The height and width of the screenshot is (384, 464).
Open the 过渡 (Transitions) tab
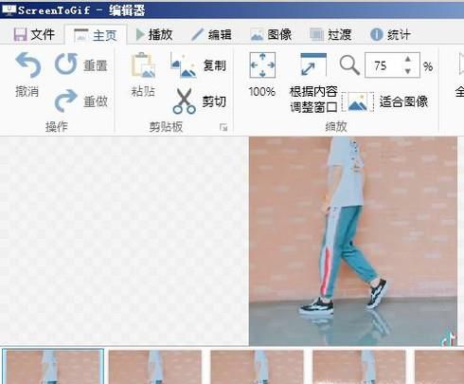tap(330, 34)
